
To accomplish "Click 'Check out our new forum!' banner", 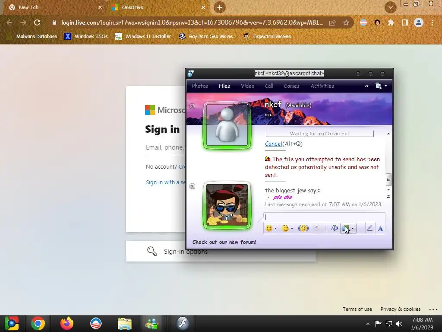I will (x=224, y=242).
